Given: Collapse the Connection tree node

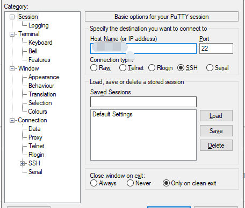Looking at the screenshot, I should coord(12,120).
